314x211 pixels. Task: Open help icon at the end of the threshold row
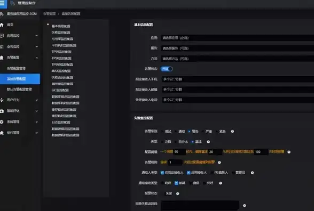click(289, 152)
